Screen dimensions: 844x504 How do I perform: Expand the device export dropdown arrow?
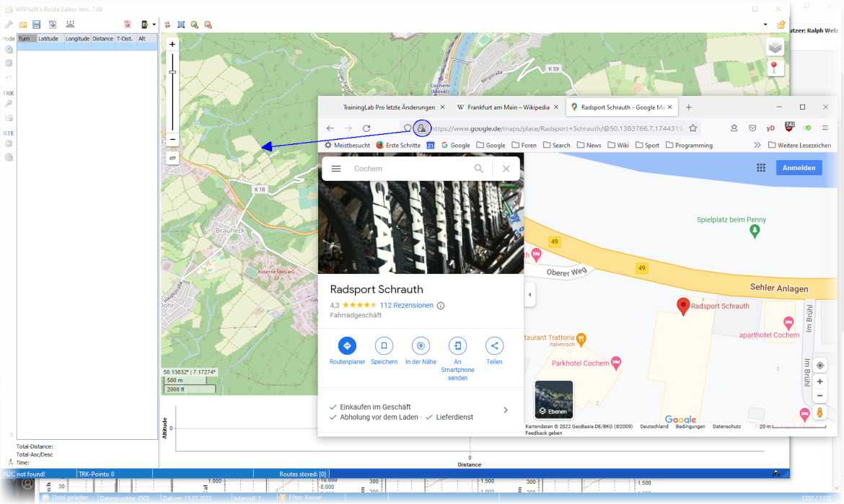pos(154,25)
